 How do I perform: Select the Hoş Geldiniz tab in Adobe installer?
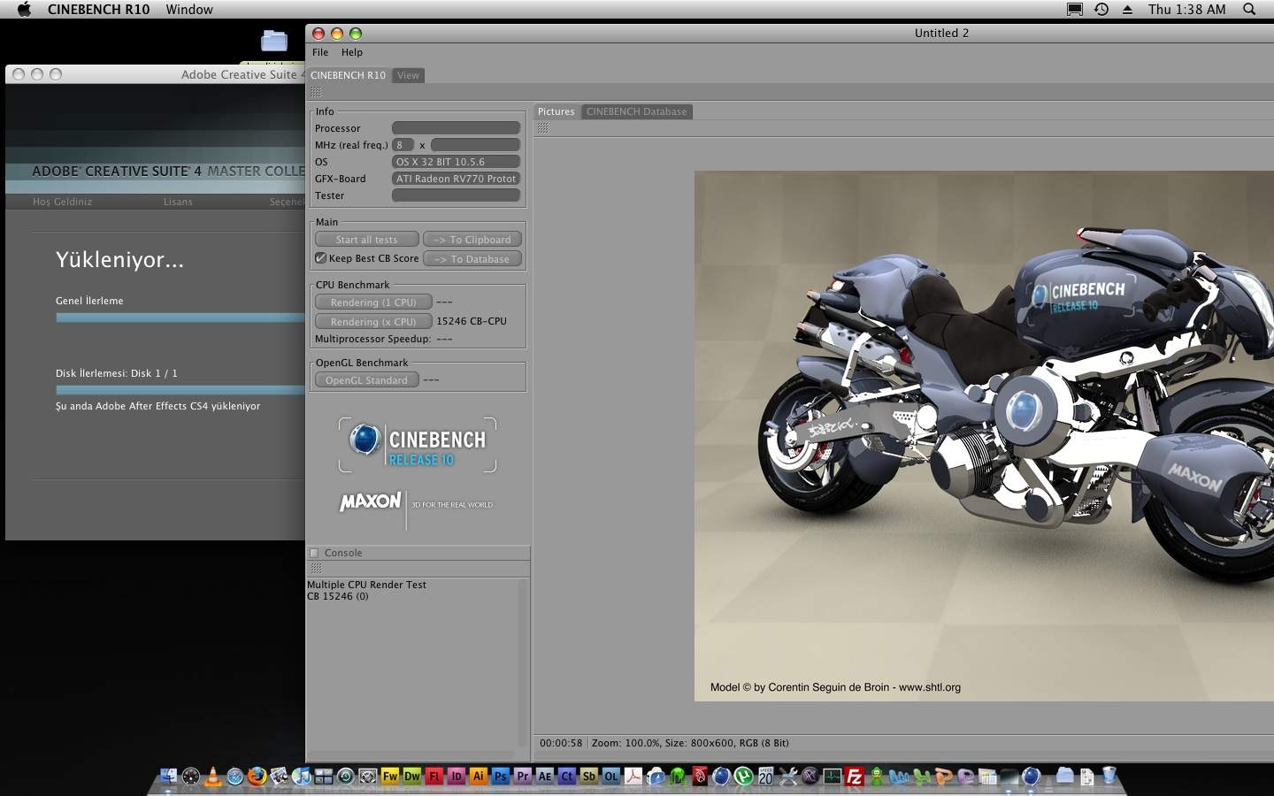coord(62,202)
